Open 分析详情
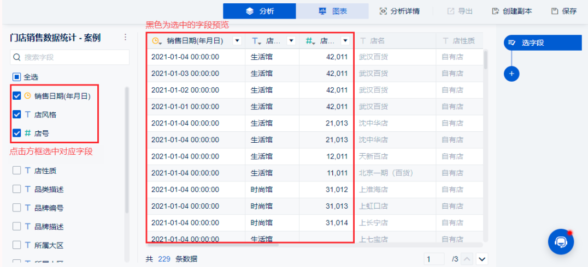Screen dimensions: 588x267 [399, 11]
